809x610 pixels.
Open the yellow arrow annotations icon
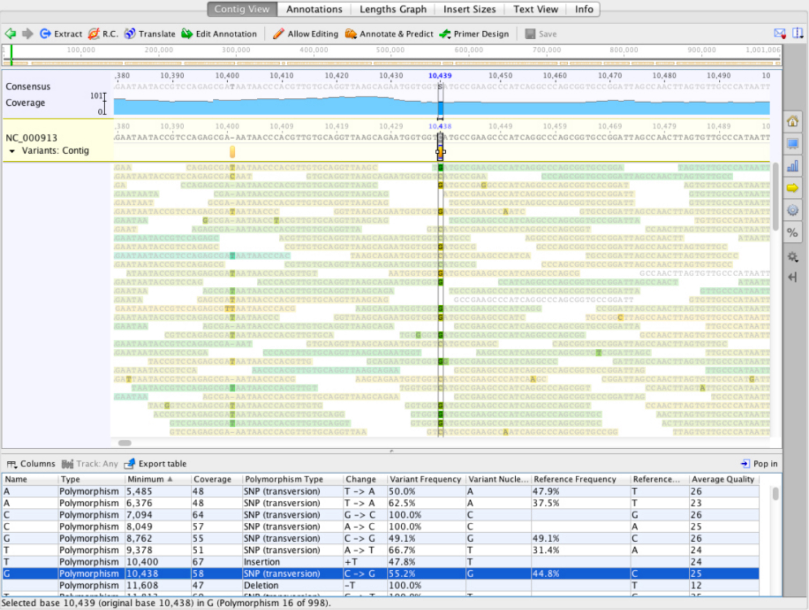point(793,188)
